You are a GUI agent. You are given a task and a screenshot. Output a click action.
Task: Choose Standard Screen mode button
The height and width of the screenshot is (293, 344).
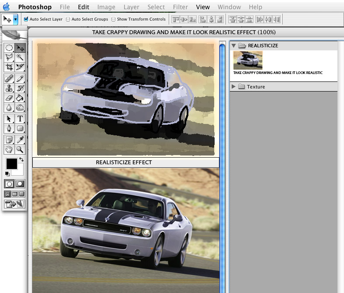[8, 194]
